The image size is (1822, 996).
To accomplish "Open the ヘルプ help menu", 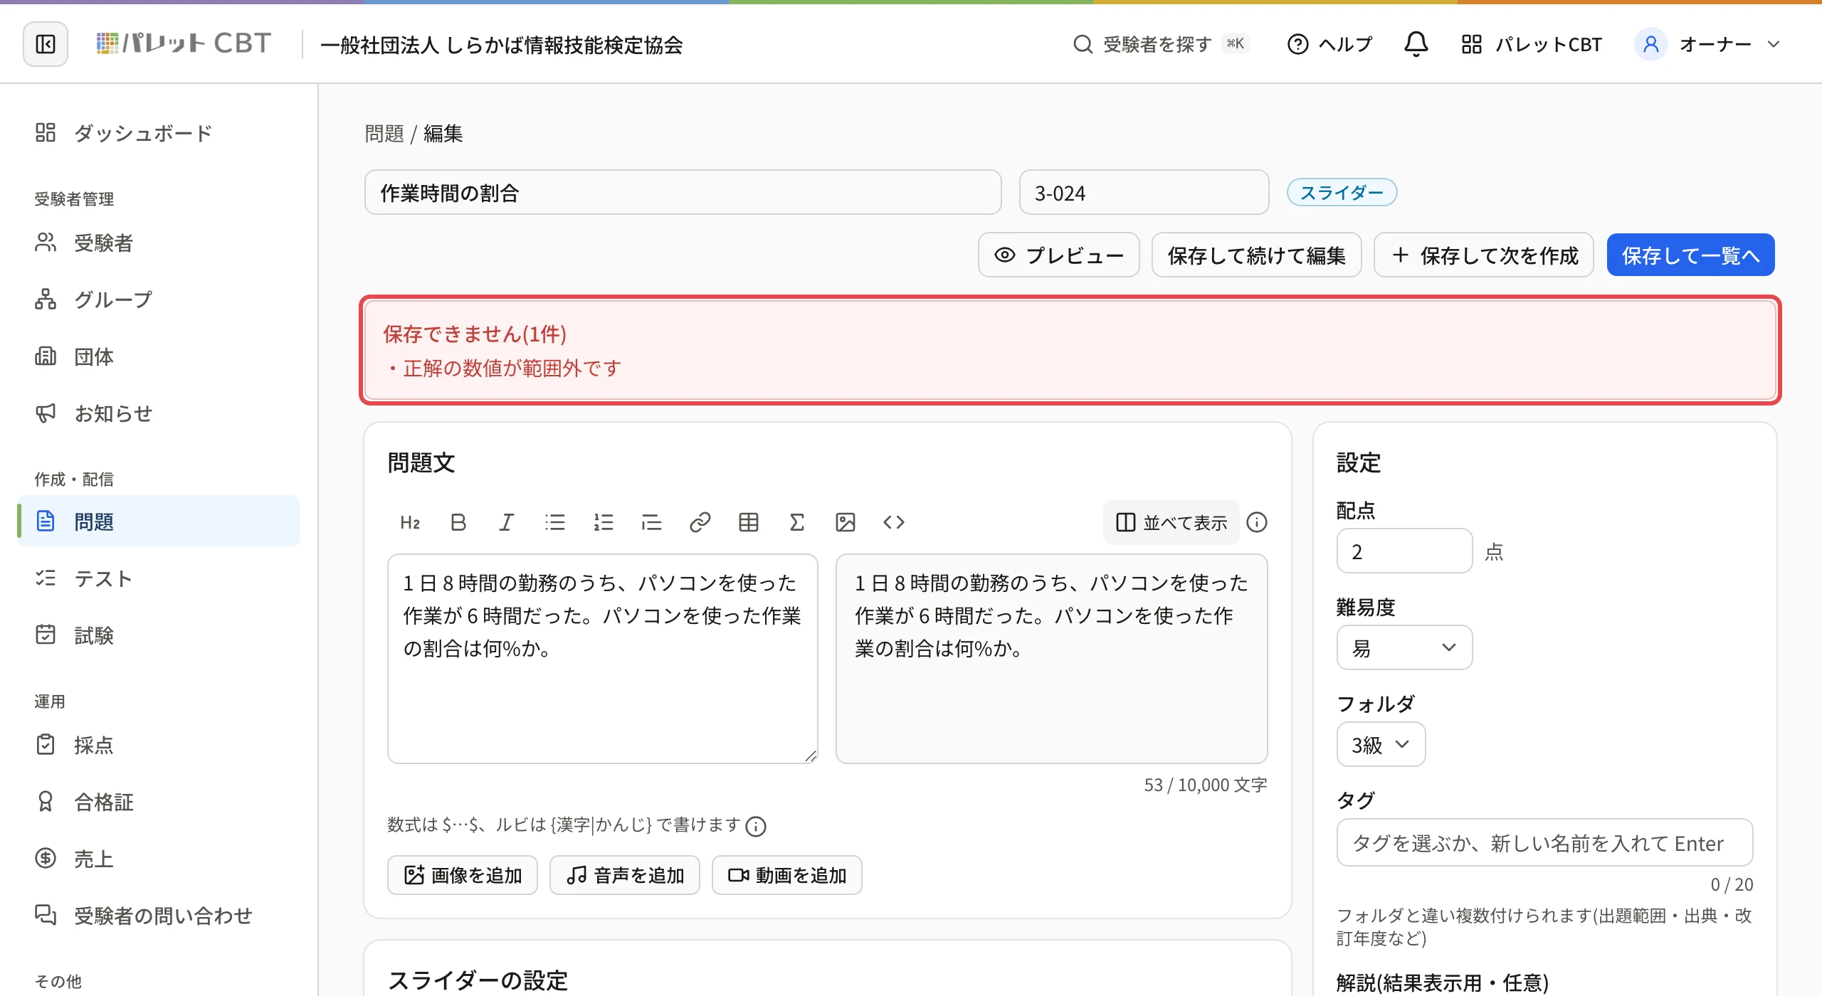I will (x=1329, y=44).
